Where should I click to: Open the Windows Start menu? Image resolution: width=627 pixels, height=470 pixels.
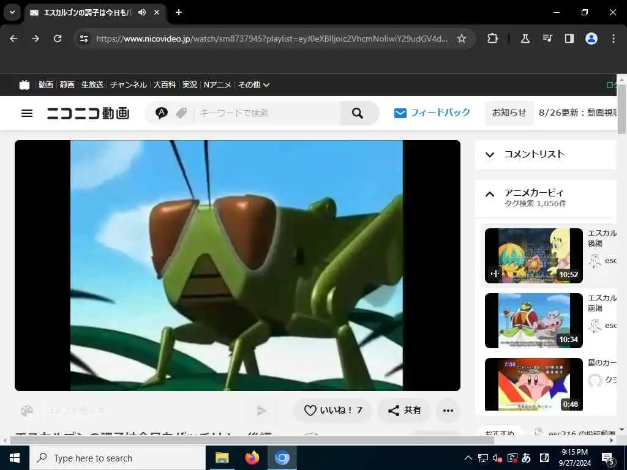[15, 458]
